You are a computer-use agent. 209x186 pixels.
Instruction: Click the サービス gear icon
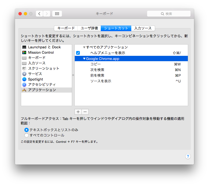[24, 74]
